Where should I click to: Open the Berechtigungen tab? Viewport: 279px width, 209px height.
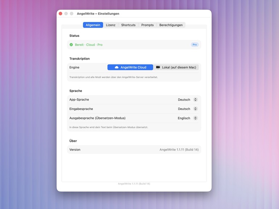pos(171,25)
